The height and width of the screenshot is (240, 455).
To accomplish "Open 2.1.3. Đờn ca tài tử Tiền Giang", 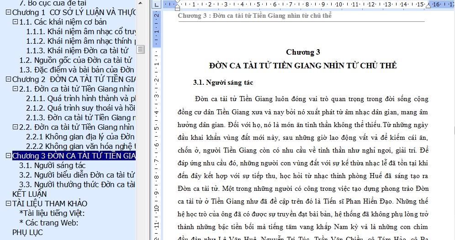I will [81, 117].
